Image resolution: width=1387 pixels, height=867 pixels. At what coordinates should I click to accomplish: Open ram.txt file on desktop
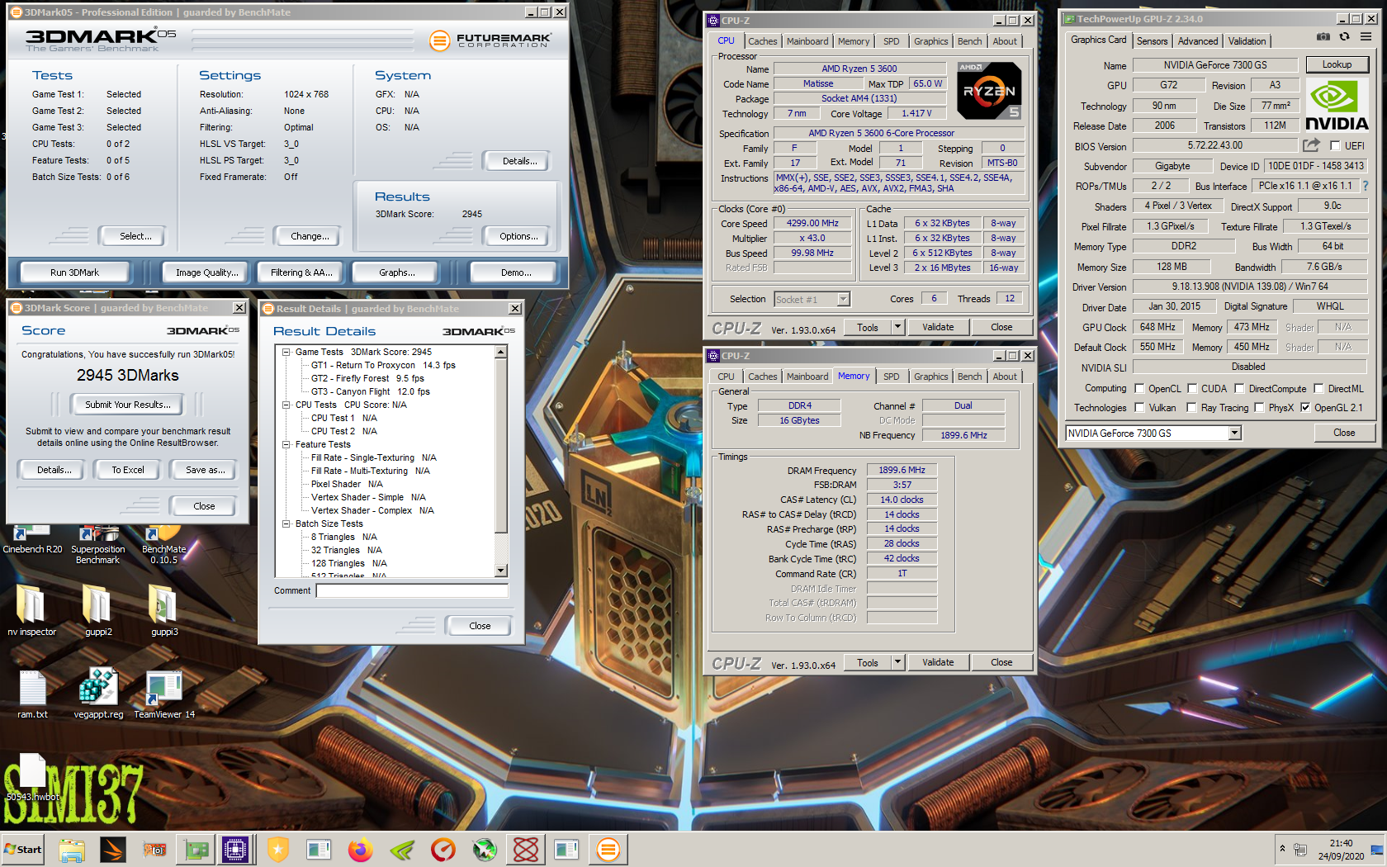point(32,694)
